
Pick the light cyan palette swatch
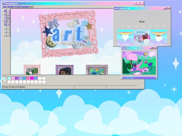pyautogui.click(x=9, y=78)
